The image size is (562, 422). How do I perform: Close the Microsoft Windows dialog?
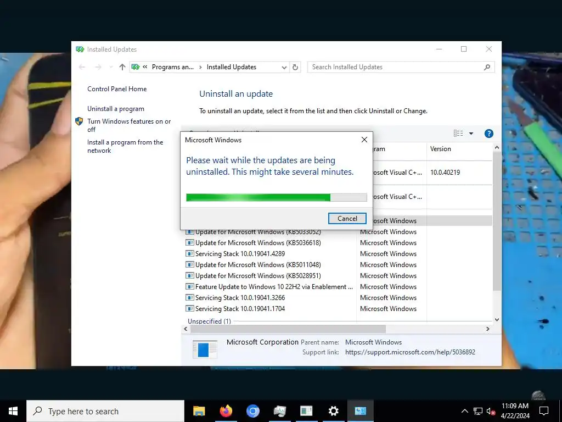(364, 140)
